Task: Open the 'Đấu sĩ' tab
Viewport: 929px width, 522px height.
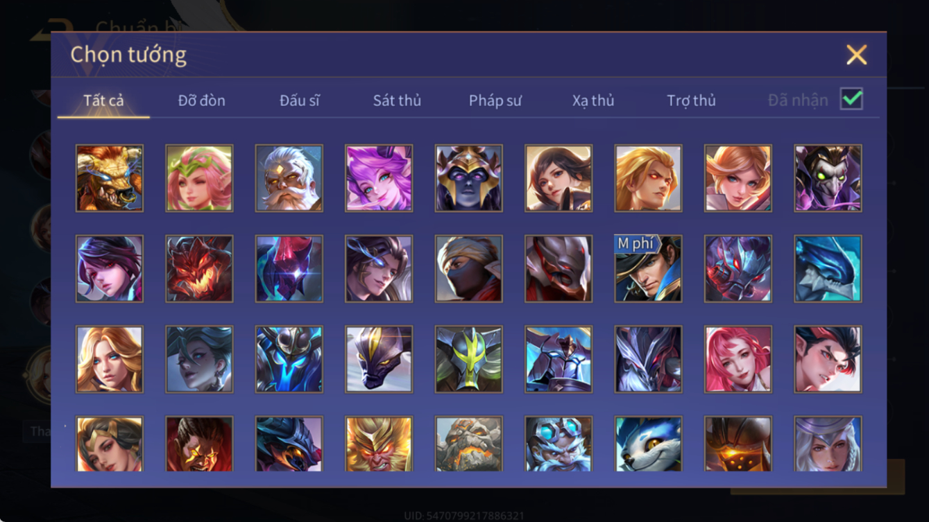Action: pos(299,101)
